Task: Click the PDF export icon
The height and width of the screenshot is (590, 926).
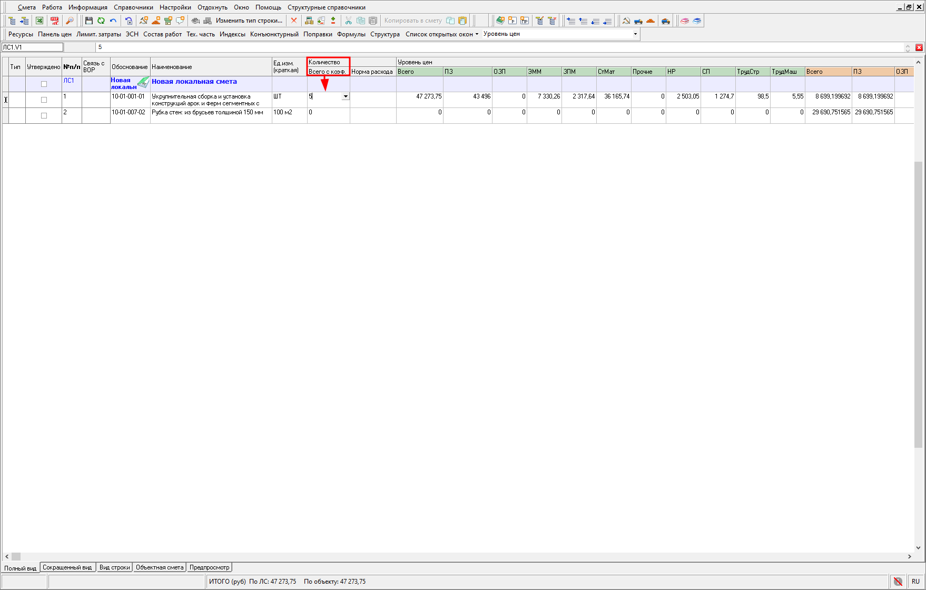Action: click(54, 21)
